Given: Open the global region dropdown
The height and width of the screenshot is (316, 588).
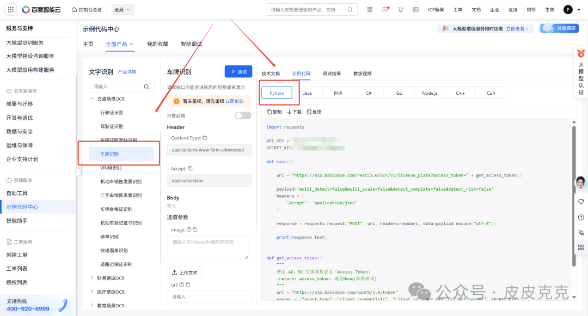Looking at the screenshot, I should point(122,10).
